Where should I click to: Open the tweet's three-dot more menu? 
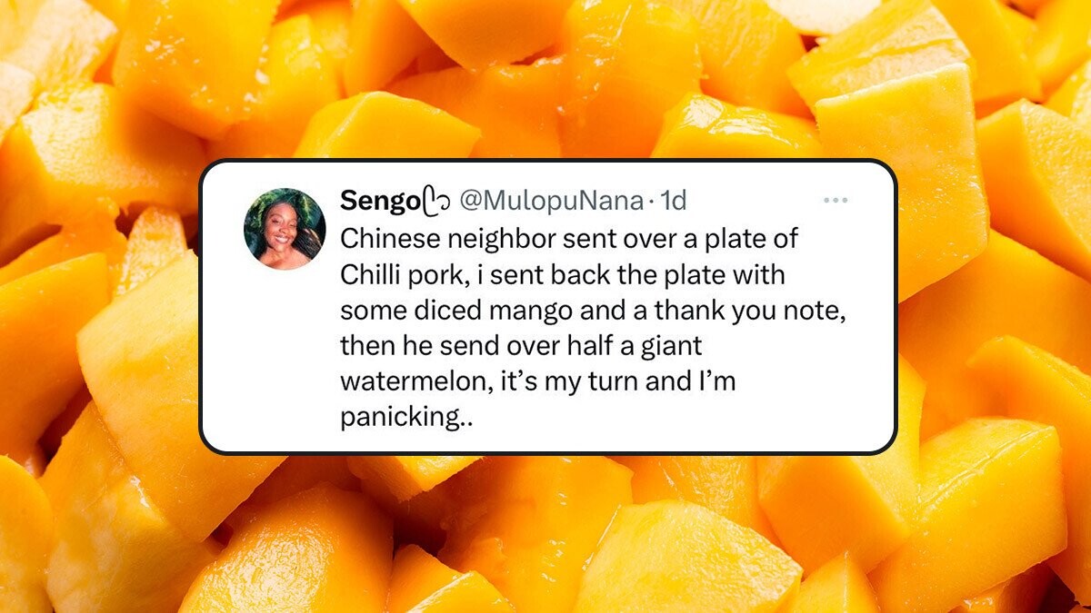point(835,201)
